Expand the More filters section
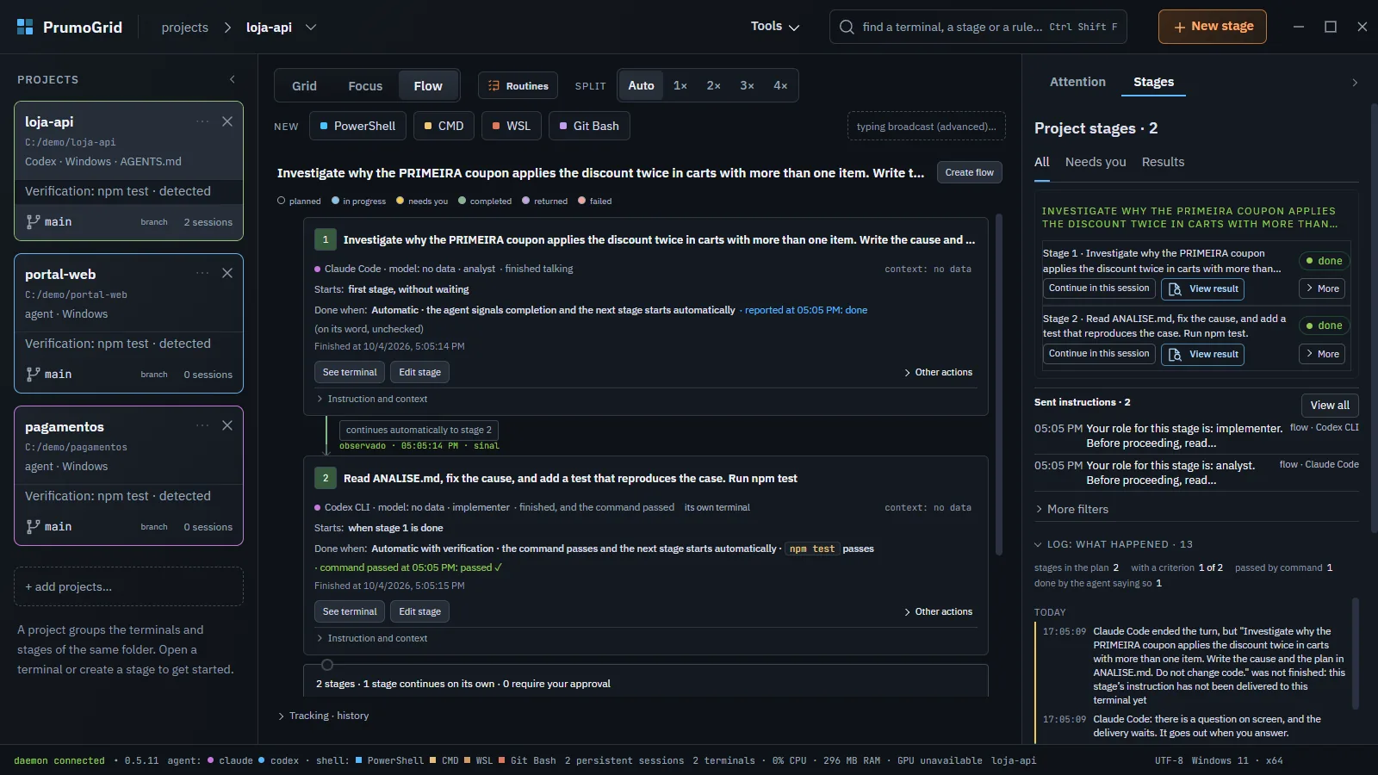The width and height of the screenshot is (1378, 775). tap(1072, 509)
